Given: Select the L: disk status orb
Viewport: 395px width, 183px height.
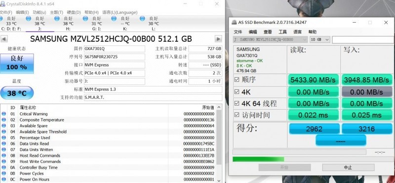Looking at the screenshot, I should (142, 18).
